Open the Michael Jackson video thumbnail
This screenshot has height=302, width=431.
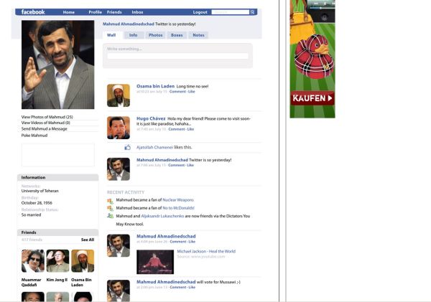pyautogui.click(x=155, y=261)
